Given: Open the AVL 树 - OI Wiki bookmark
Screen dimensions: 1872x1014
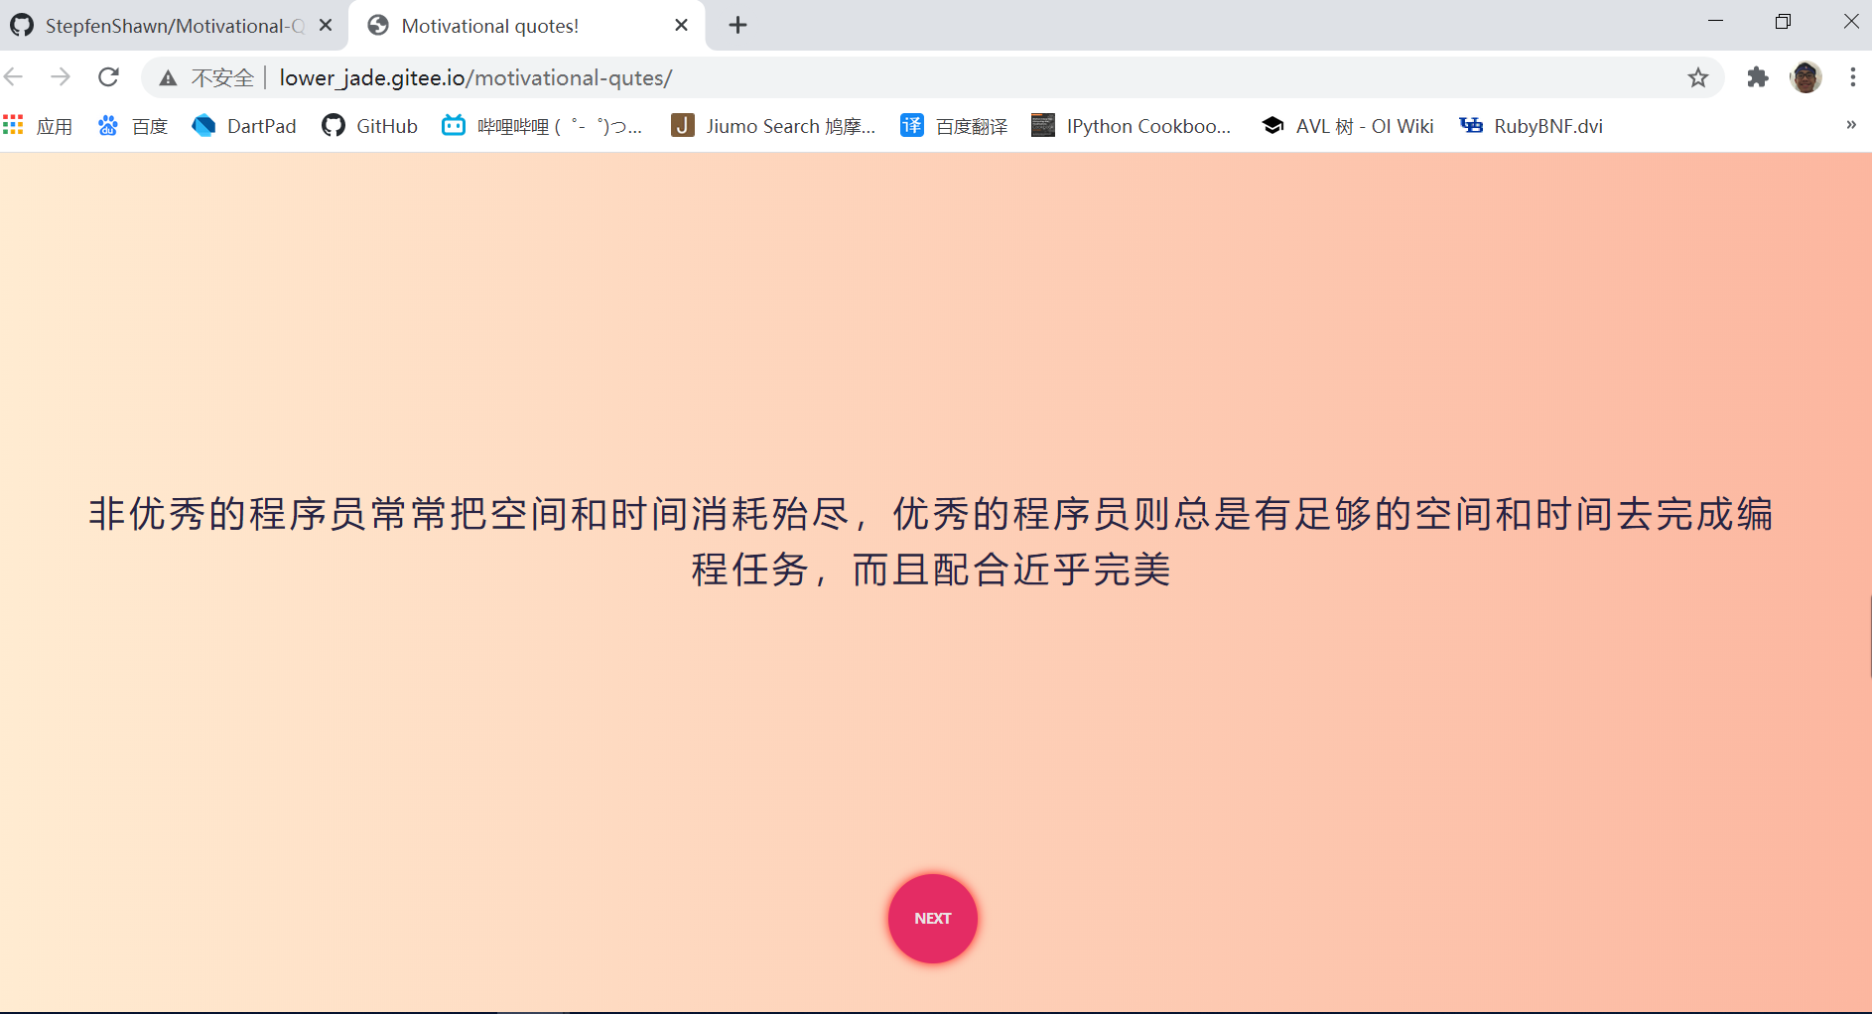Looking at the screenshot, I should pos(1346,125).
